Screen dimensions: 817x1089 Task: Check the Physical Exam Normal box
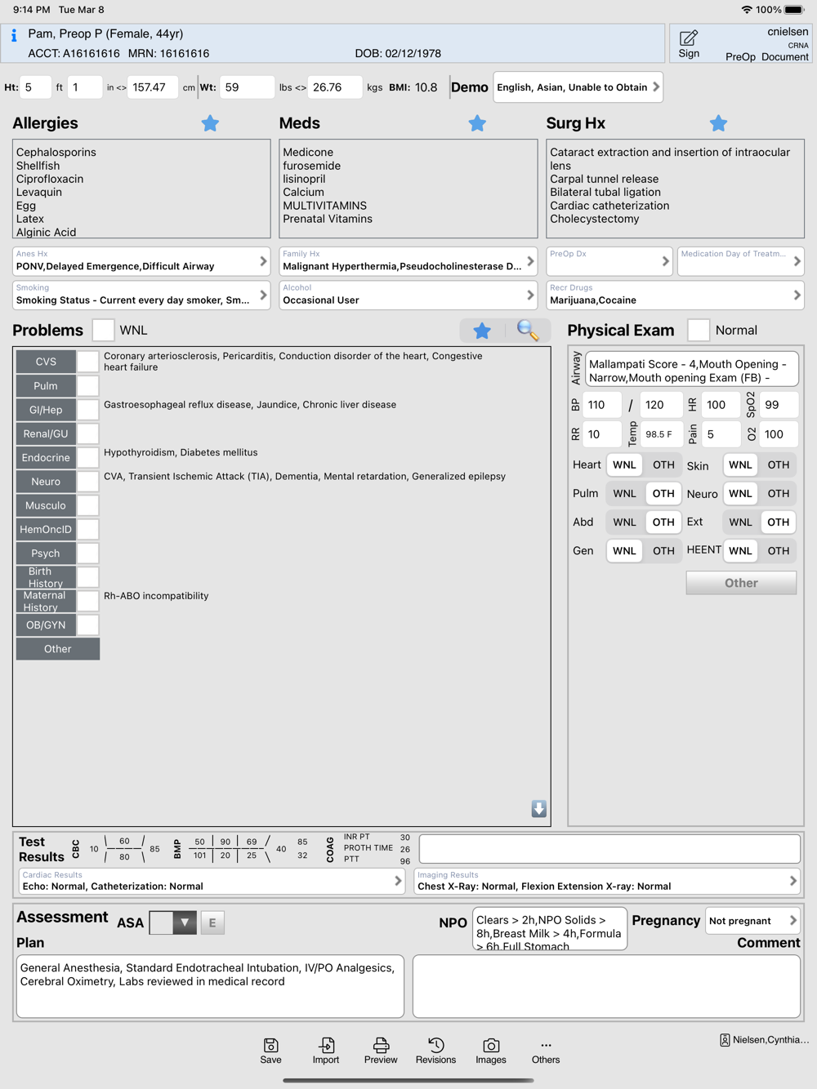tap(699, 330)
